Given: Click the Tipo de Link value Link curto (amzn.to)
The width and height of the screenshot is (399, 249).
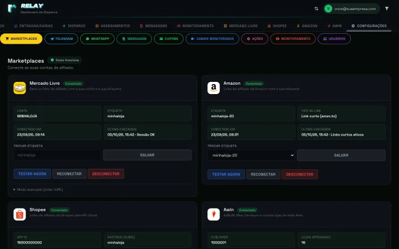Looking at the screenshot, I should pyautogui.click(x=319, y=116).
